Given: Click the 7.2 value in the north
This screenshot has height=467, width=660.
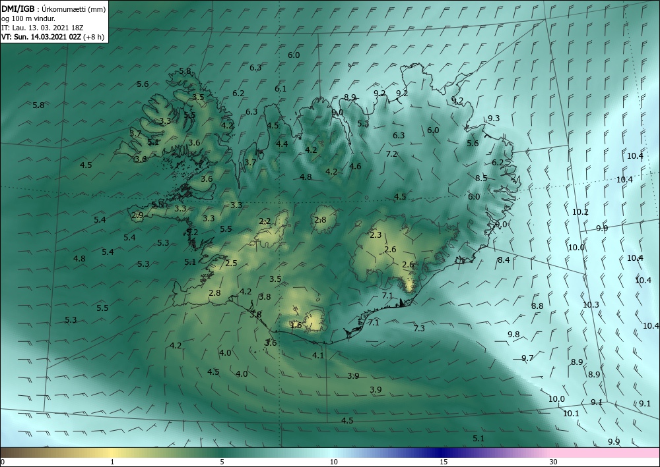Looking at the screenshot, I should (391, 154).
